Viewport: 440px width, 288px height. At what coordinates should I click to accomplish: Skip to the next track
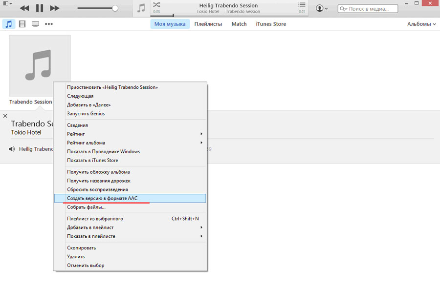pos(55,8)
